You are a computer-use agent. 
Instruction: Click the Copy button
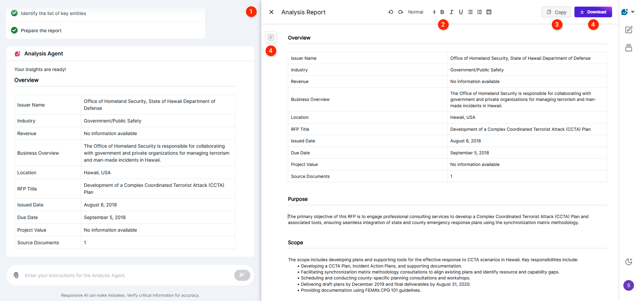click(x=556, y=12)
